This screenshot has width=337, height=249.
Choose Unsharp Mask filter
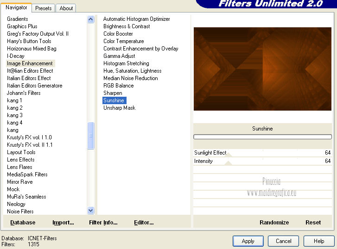click(x=119, y=108)
